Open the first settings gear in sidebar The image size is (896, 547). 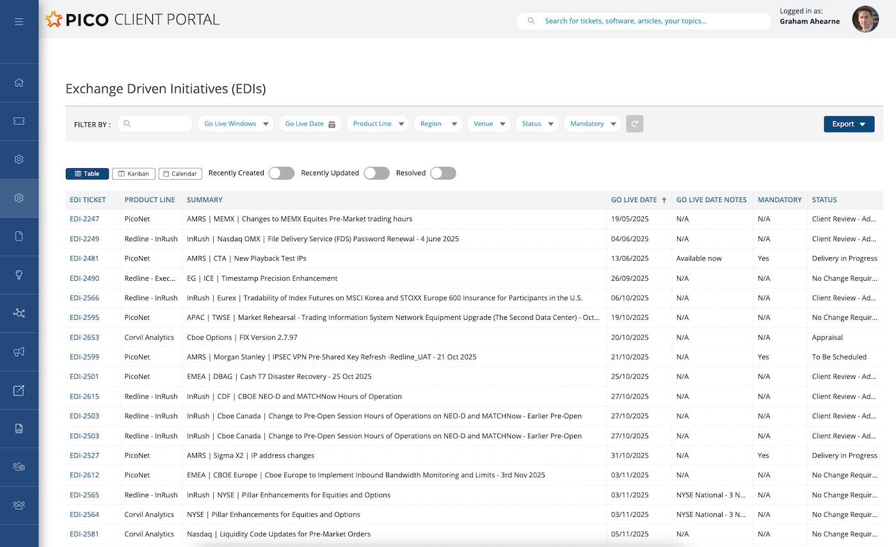(19, 159)
